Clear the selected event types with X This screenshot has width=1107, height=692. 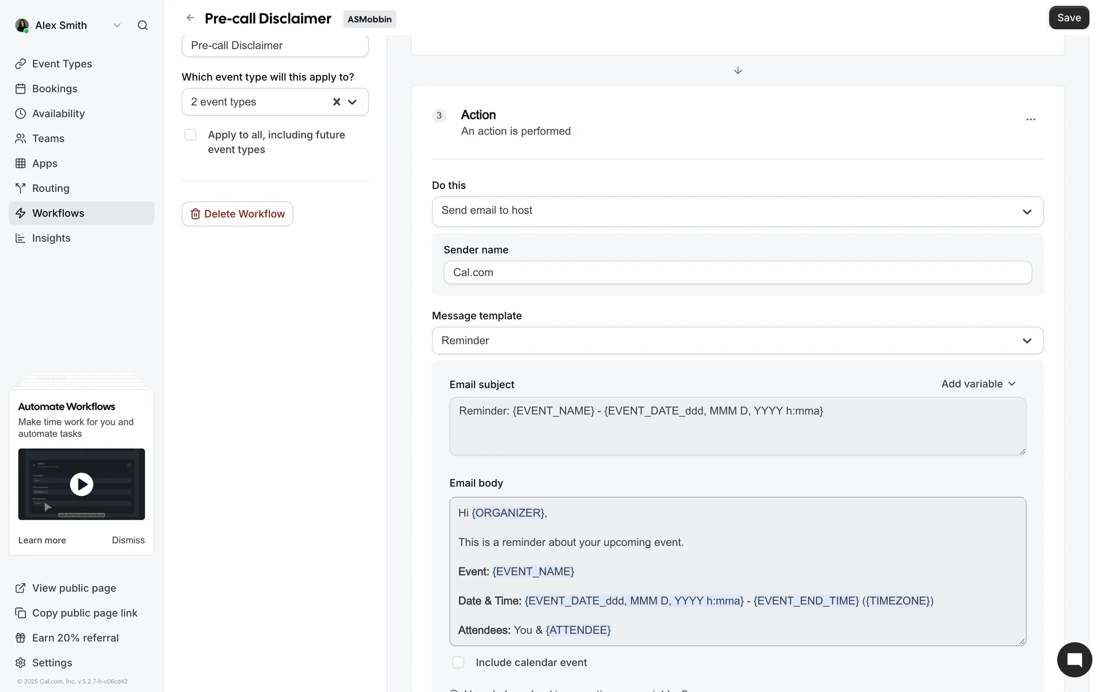[337, 102]
